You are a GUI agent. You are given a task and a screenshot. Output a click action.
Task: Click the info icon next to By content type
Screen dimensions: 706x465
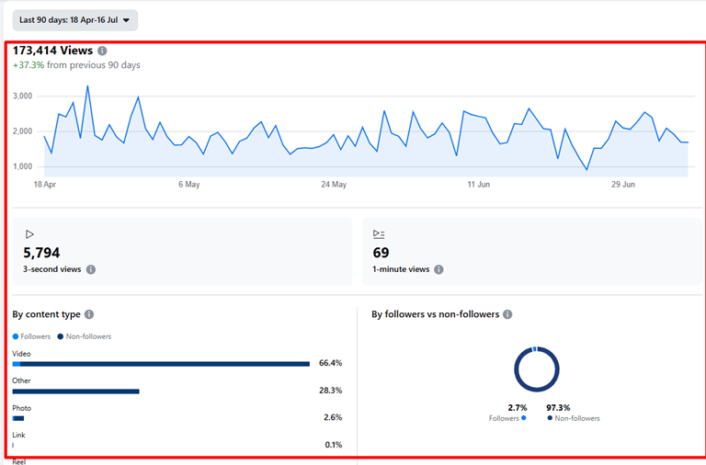click(x=89, y=314)
